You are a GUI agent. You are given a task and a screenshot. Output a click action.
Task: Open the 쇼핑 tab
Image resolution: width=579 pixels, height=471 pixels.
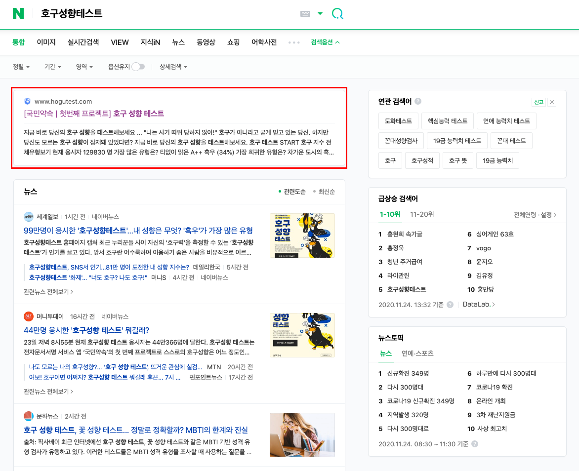tap(233, 42)
